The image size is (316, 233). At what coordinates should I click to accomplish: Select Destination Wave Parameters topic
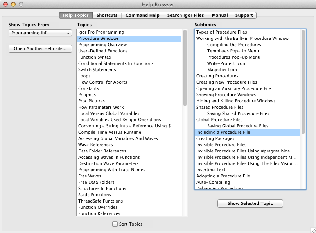point(129,163)
